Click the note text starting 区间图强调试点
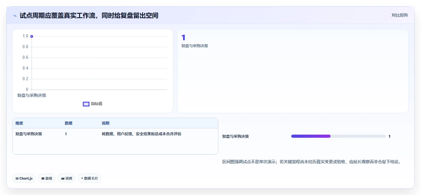421x195 pixels. point(311,162)
